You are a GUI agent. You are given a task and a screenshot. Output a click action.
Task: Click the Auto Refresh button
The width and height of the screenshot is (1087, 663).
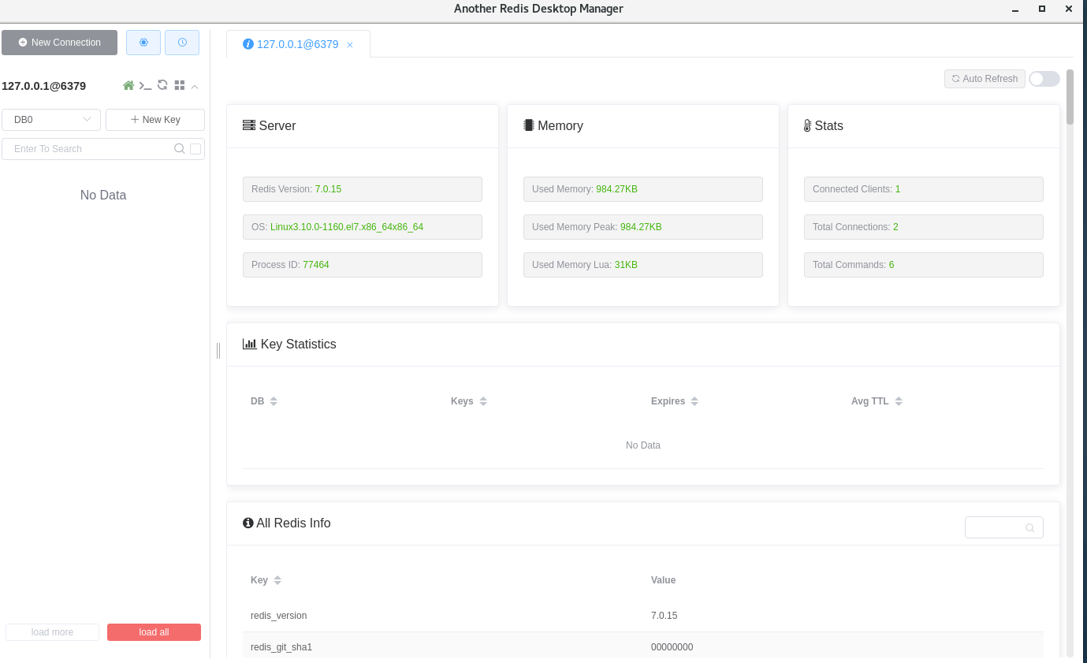tap(985, 79)
